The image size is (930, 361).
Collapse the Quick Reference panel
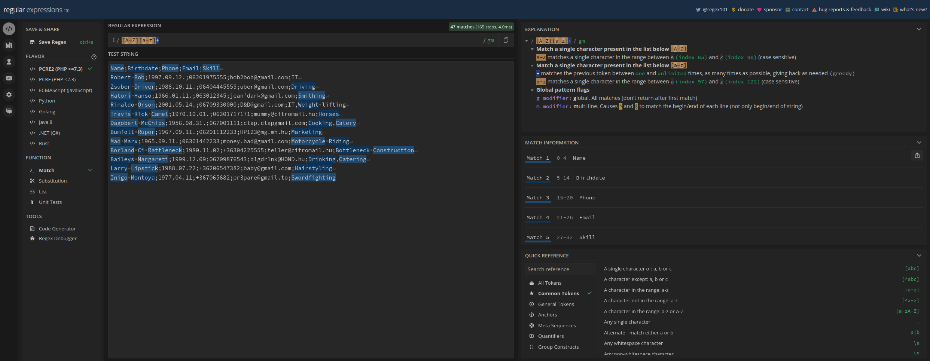click(x=919, y=256)
